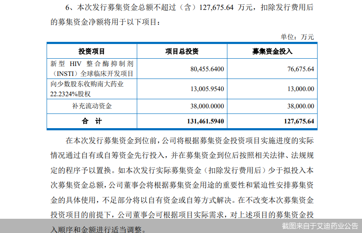Viewport: 362px width, 233px height.
Task: Click the 截图来自于艾迪药业公告 source caption
Action: click(x=320, y=226)
